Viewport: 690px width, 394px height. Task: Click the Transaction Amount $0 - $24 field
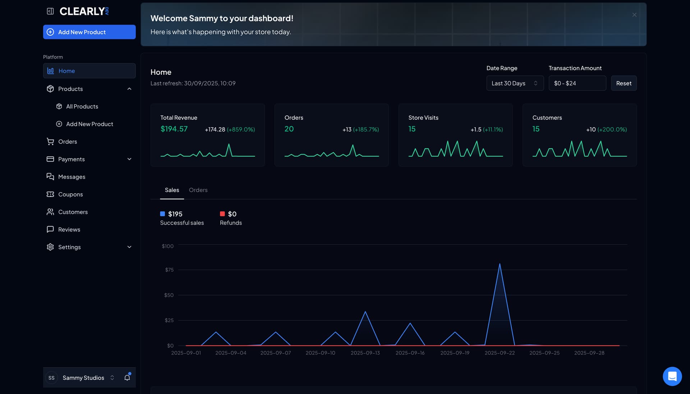577,83
